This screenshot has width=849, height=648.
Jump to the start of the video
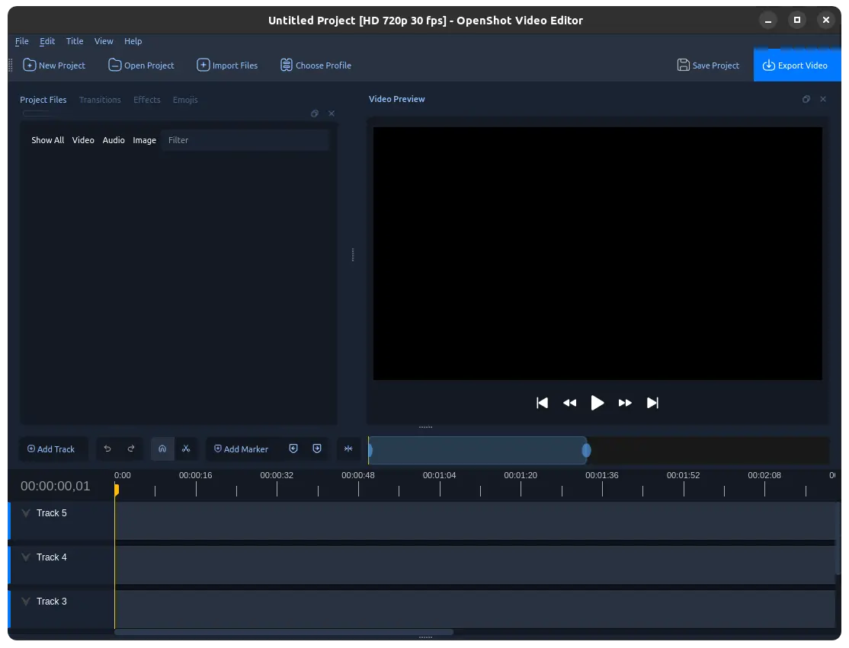point(542,403)
